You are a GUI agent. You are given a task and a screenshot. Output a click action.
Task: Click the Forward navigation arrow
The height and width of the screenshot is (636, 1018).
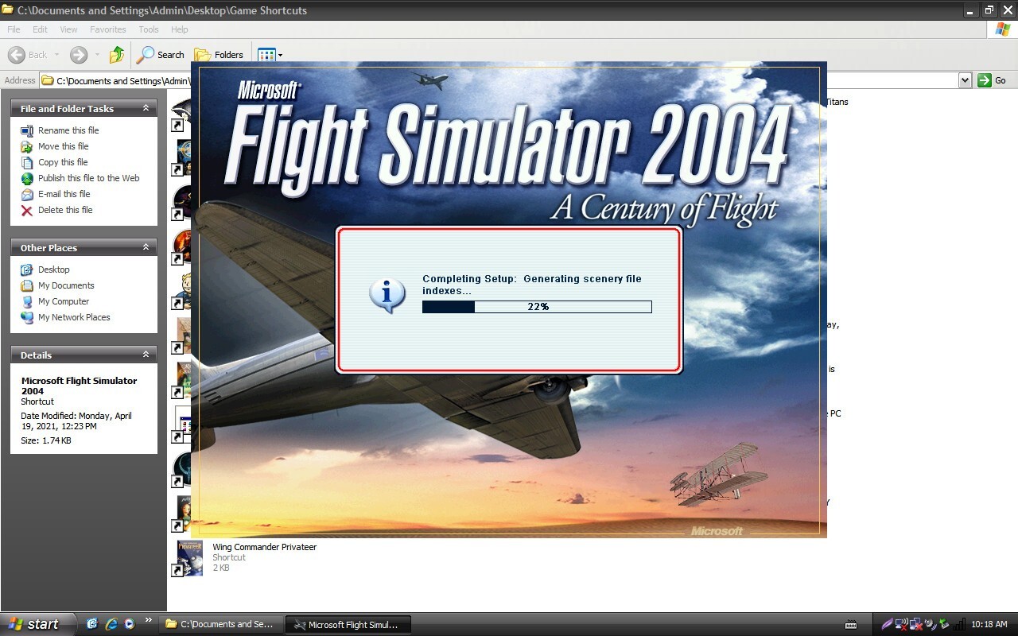(x=79, y=55)
